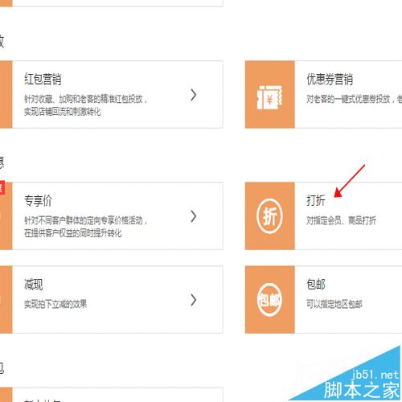Click the 包邮 free shipping icon
The image size is (402, 402).
tap(269, 300)
